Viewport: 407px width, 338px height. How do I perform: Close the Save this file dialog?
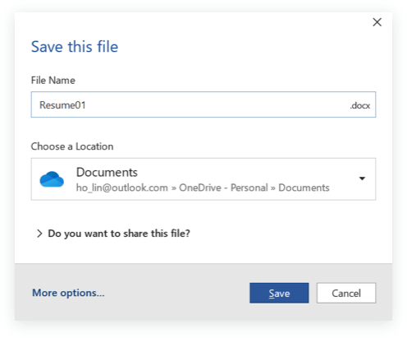(377, 22)
